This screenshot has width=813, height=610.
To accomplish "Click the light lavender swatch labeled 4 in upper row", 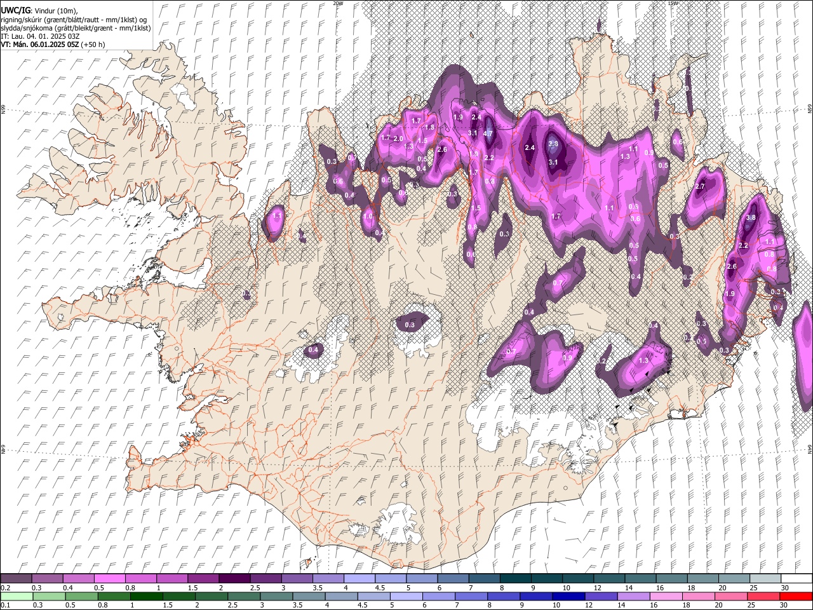I will pyautogui.click(x=359, y=579).
